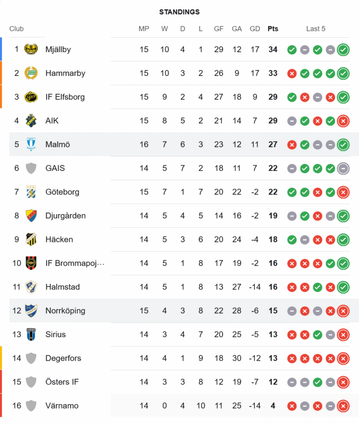
Task: Sort standings by Pts column
Action: (273, 29)
